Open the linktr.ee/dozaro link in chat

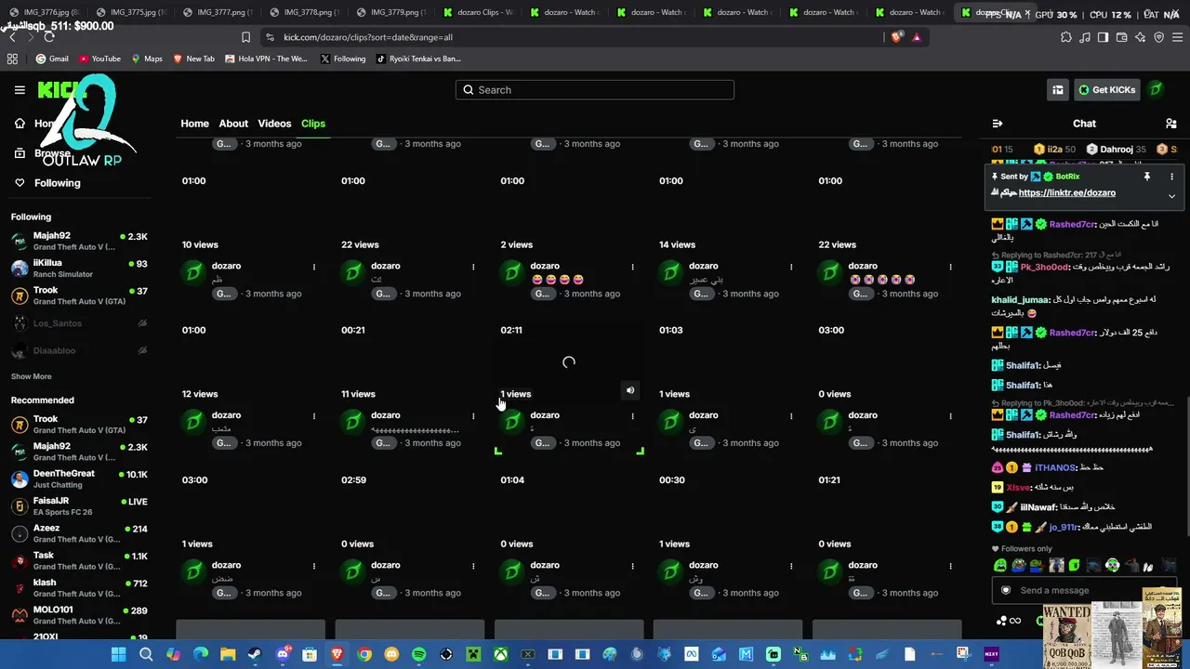[1066, 193]
